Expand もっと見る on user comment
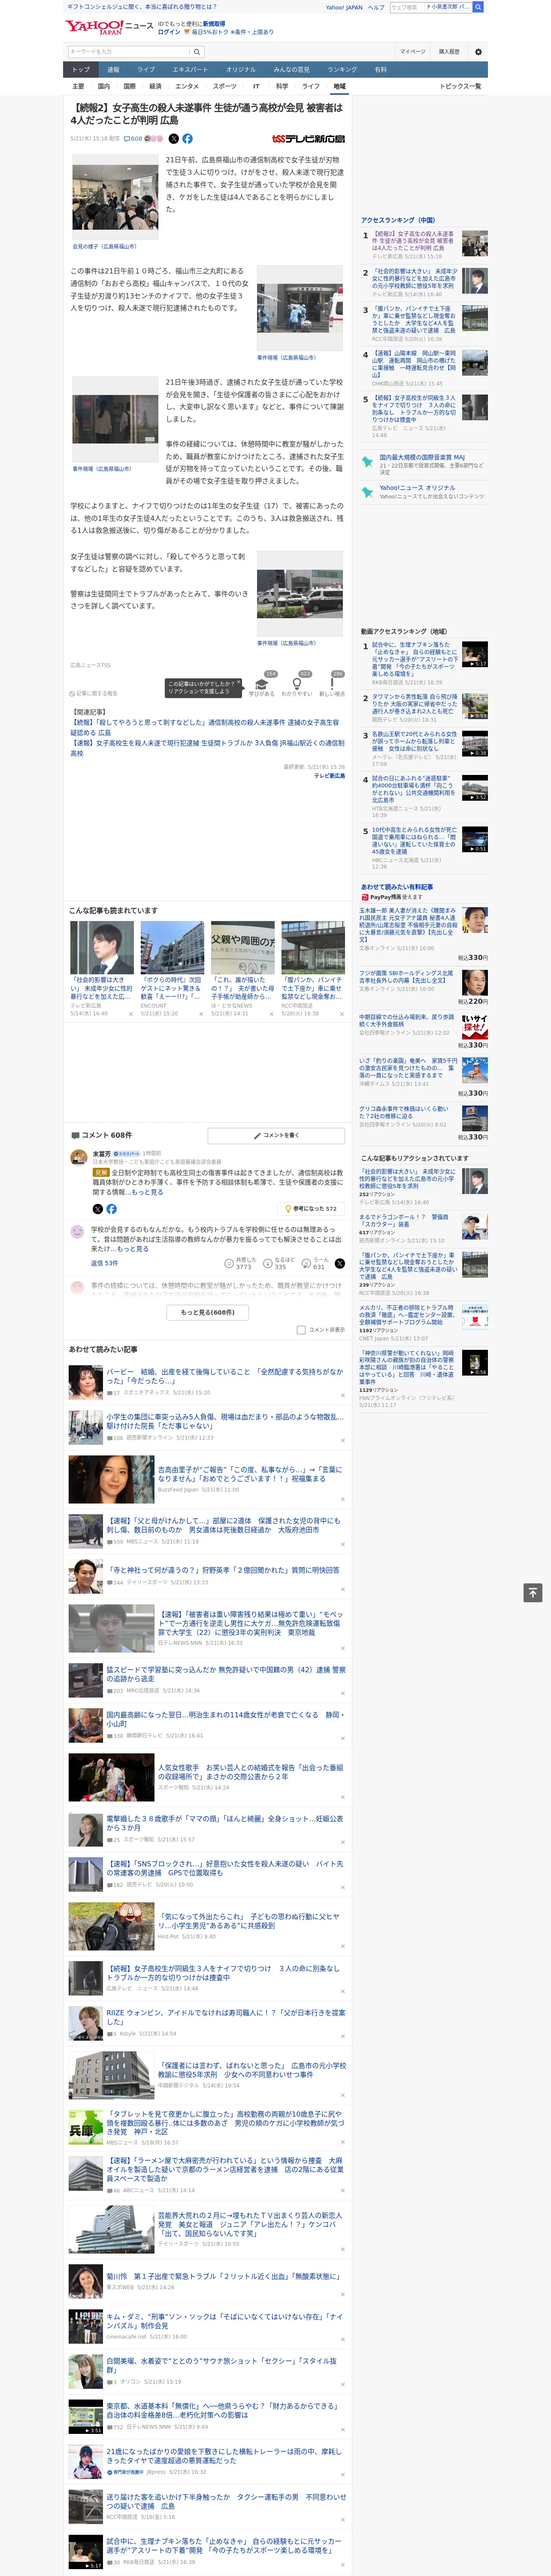The height and width of the screenshot is (2576, 551). click(x=132, y=1249)
